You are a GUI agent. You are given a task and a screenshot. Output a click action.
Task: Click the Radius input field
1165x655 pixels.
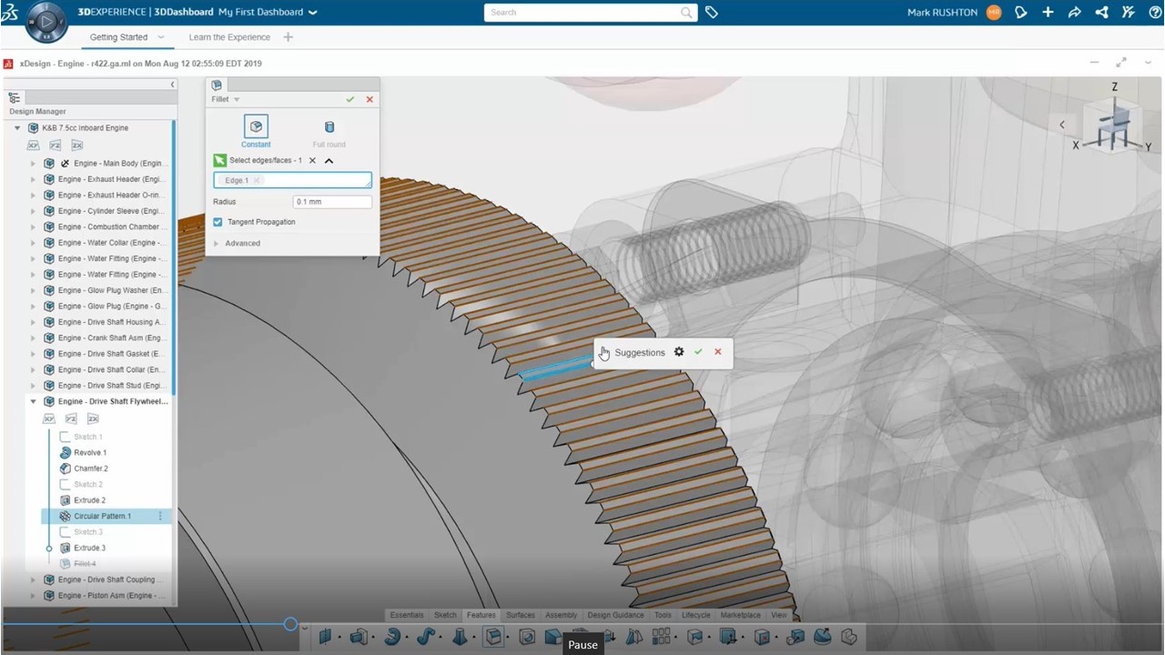331,202
